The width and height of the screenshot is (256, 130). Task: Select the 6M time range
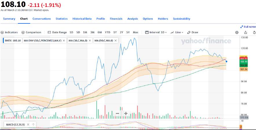point(100,32)
